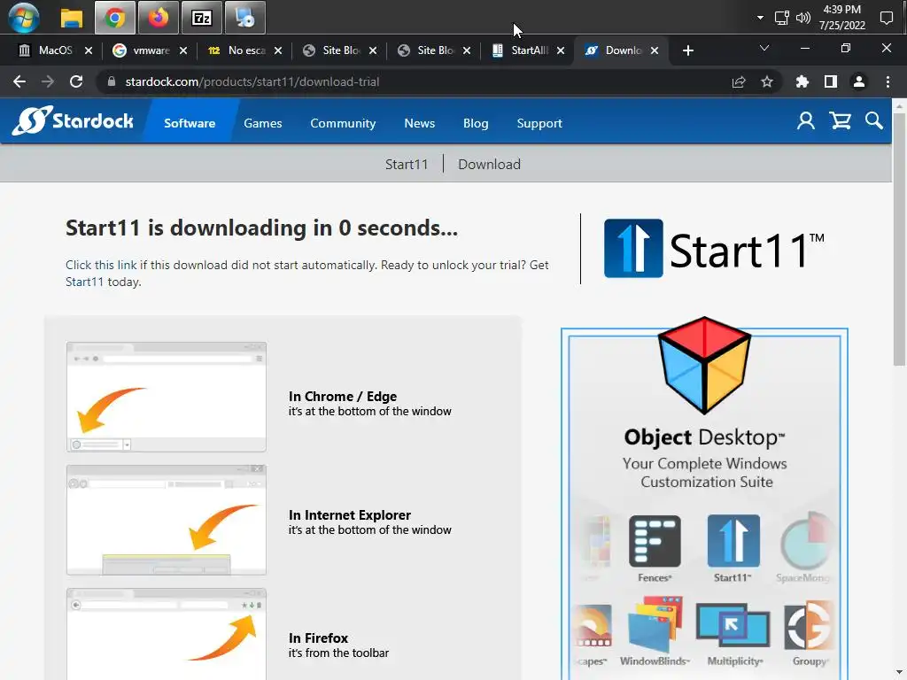Open the Software menu
The image size is (907, 680).
tap(190, 123)
